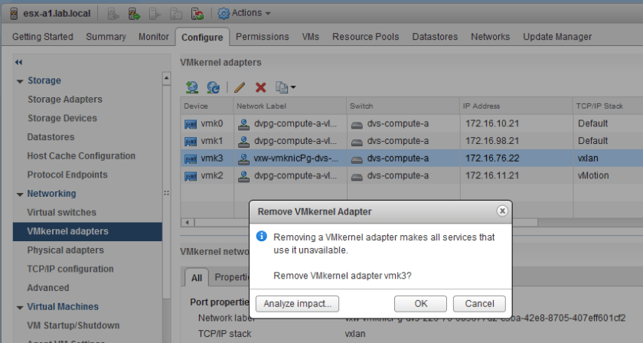Collapse the Virtual Machines sidebar section

point(20,307)
